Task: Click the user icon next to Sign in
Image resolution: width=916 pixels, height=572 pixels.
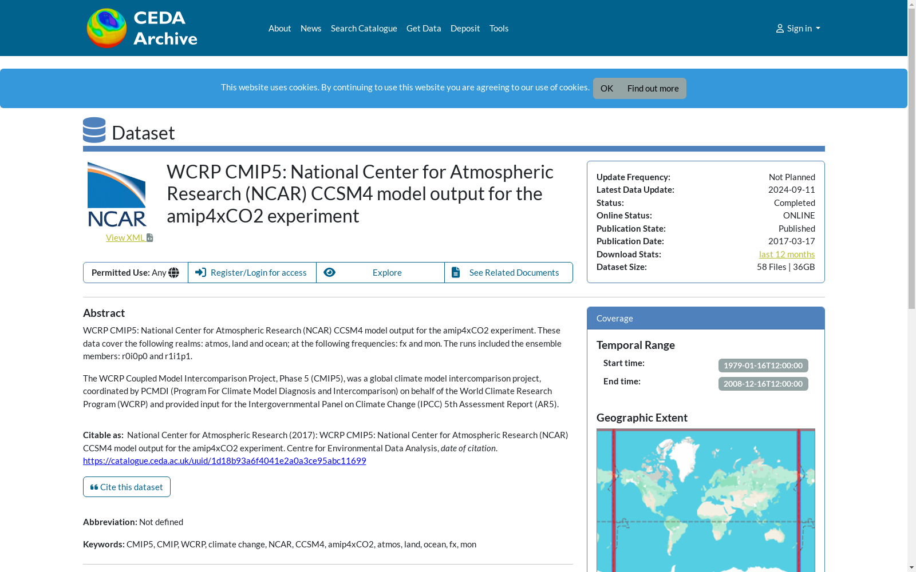Action: pos(780,29)
